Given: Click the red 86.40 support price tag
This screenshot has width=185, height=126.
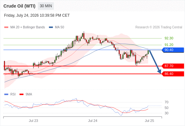Looking at the screenshot, I should pos(173,74).
